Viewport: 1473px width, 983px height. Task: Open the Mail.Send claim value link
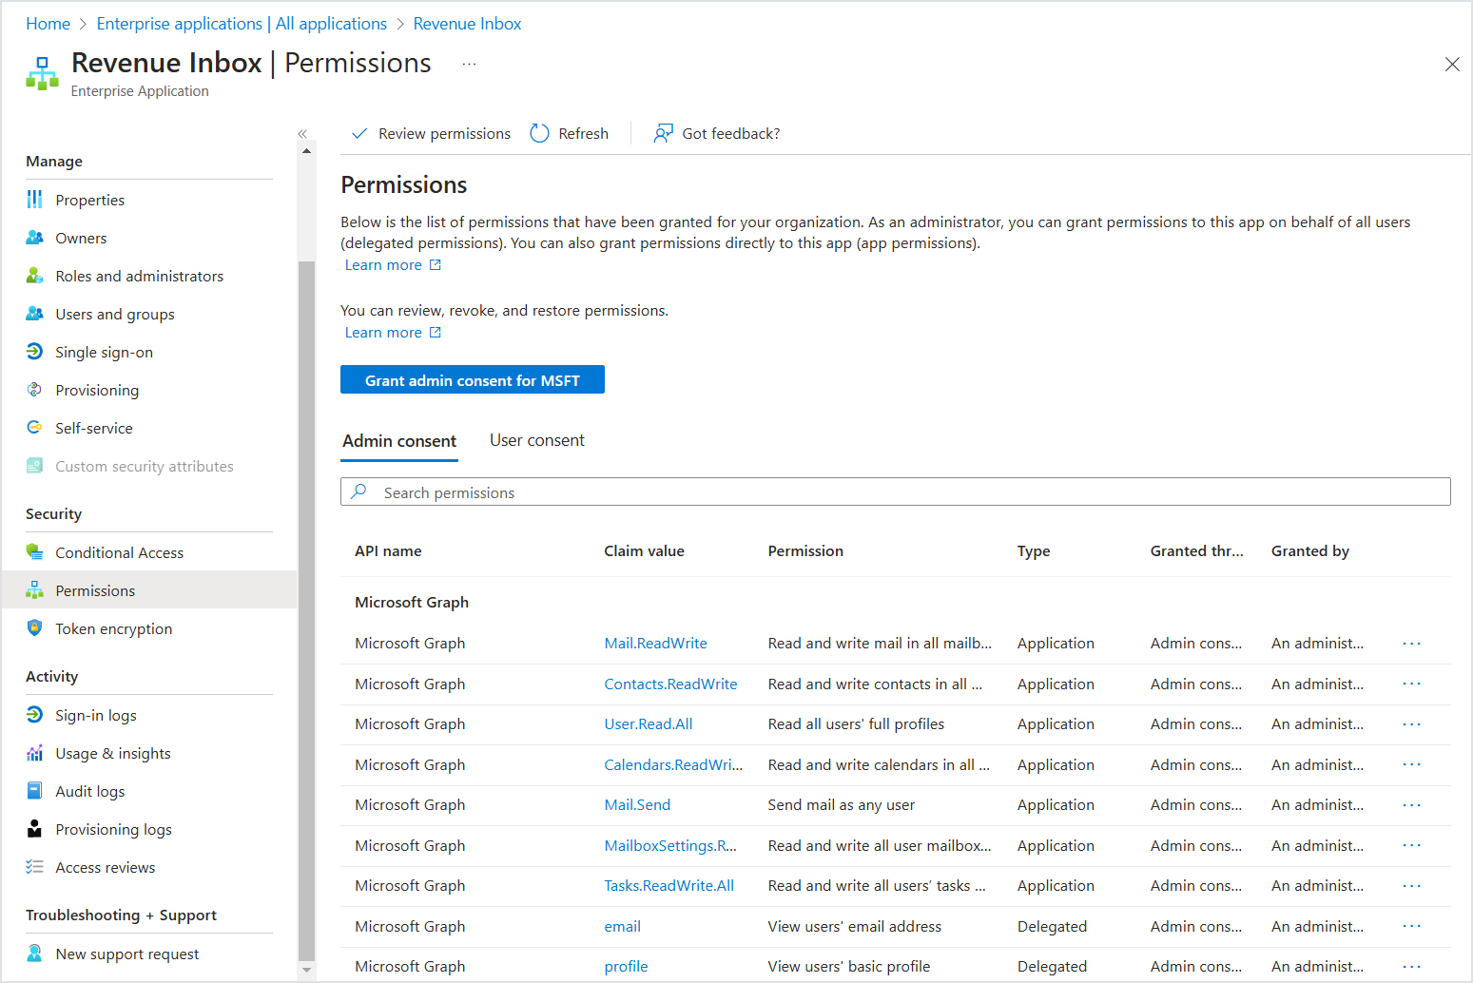pos(637,805)
